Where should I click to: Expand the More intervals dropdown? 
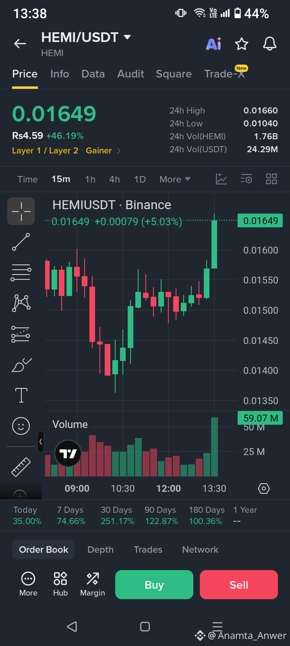(175, 179)
